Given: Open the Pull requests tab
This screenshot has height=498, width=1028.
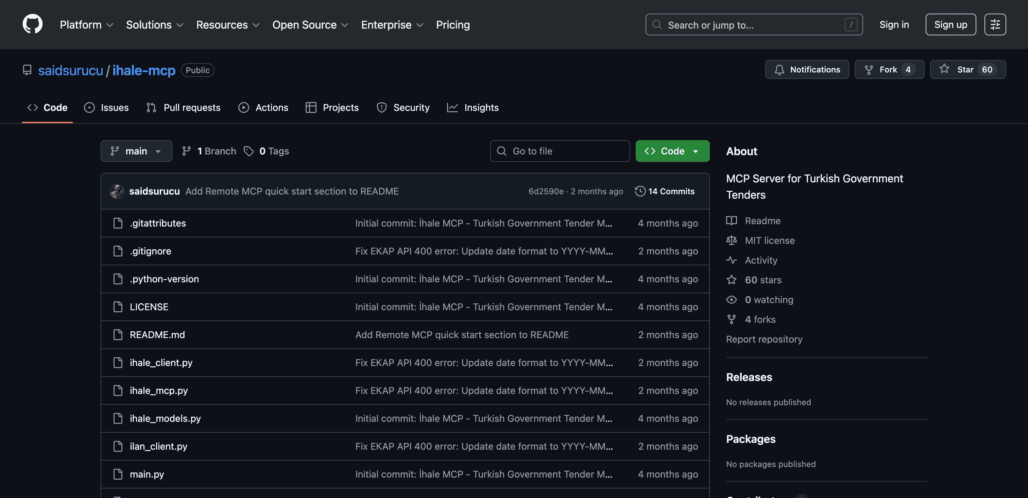Looking at the screenshot, I should [x=183, y=107].
